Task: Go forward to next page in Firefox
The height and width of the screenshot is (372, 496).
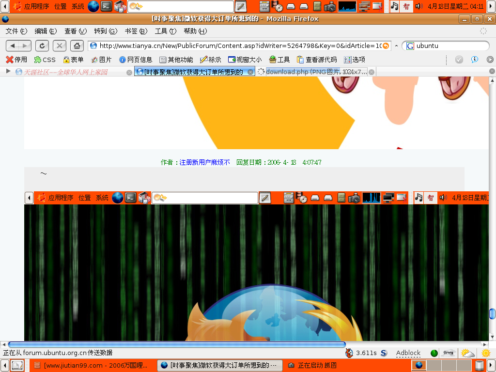Action: (x=25, y=46)
